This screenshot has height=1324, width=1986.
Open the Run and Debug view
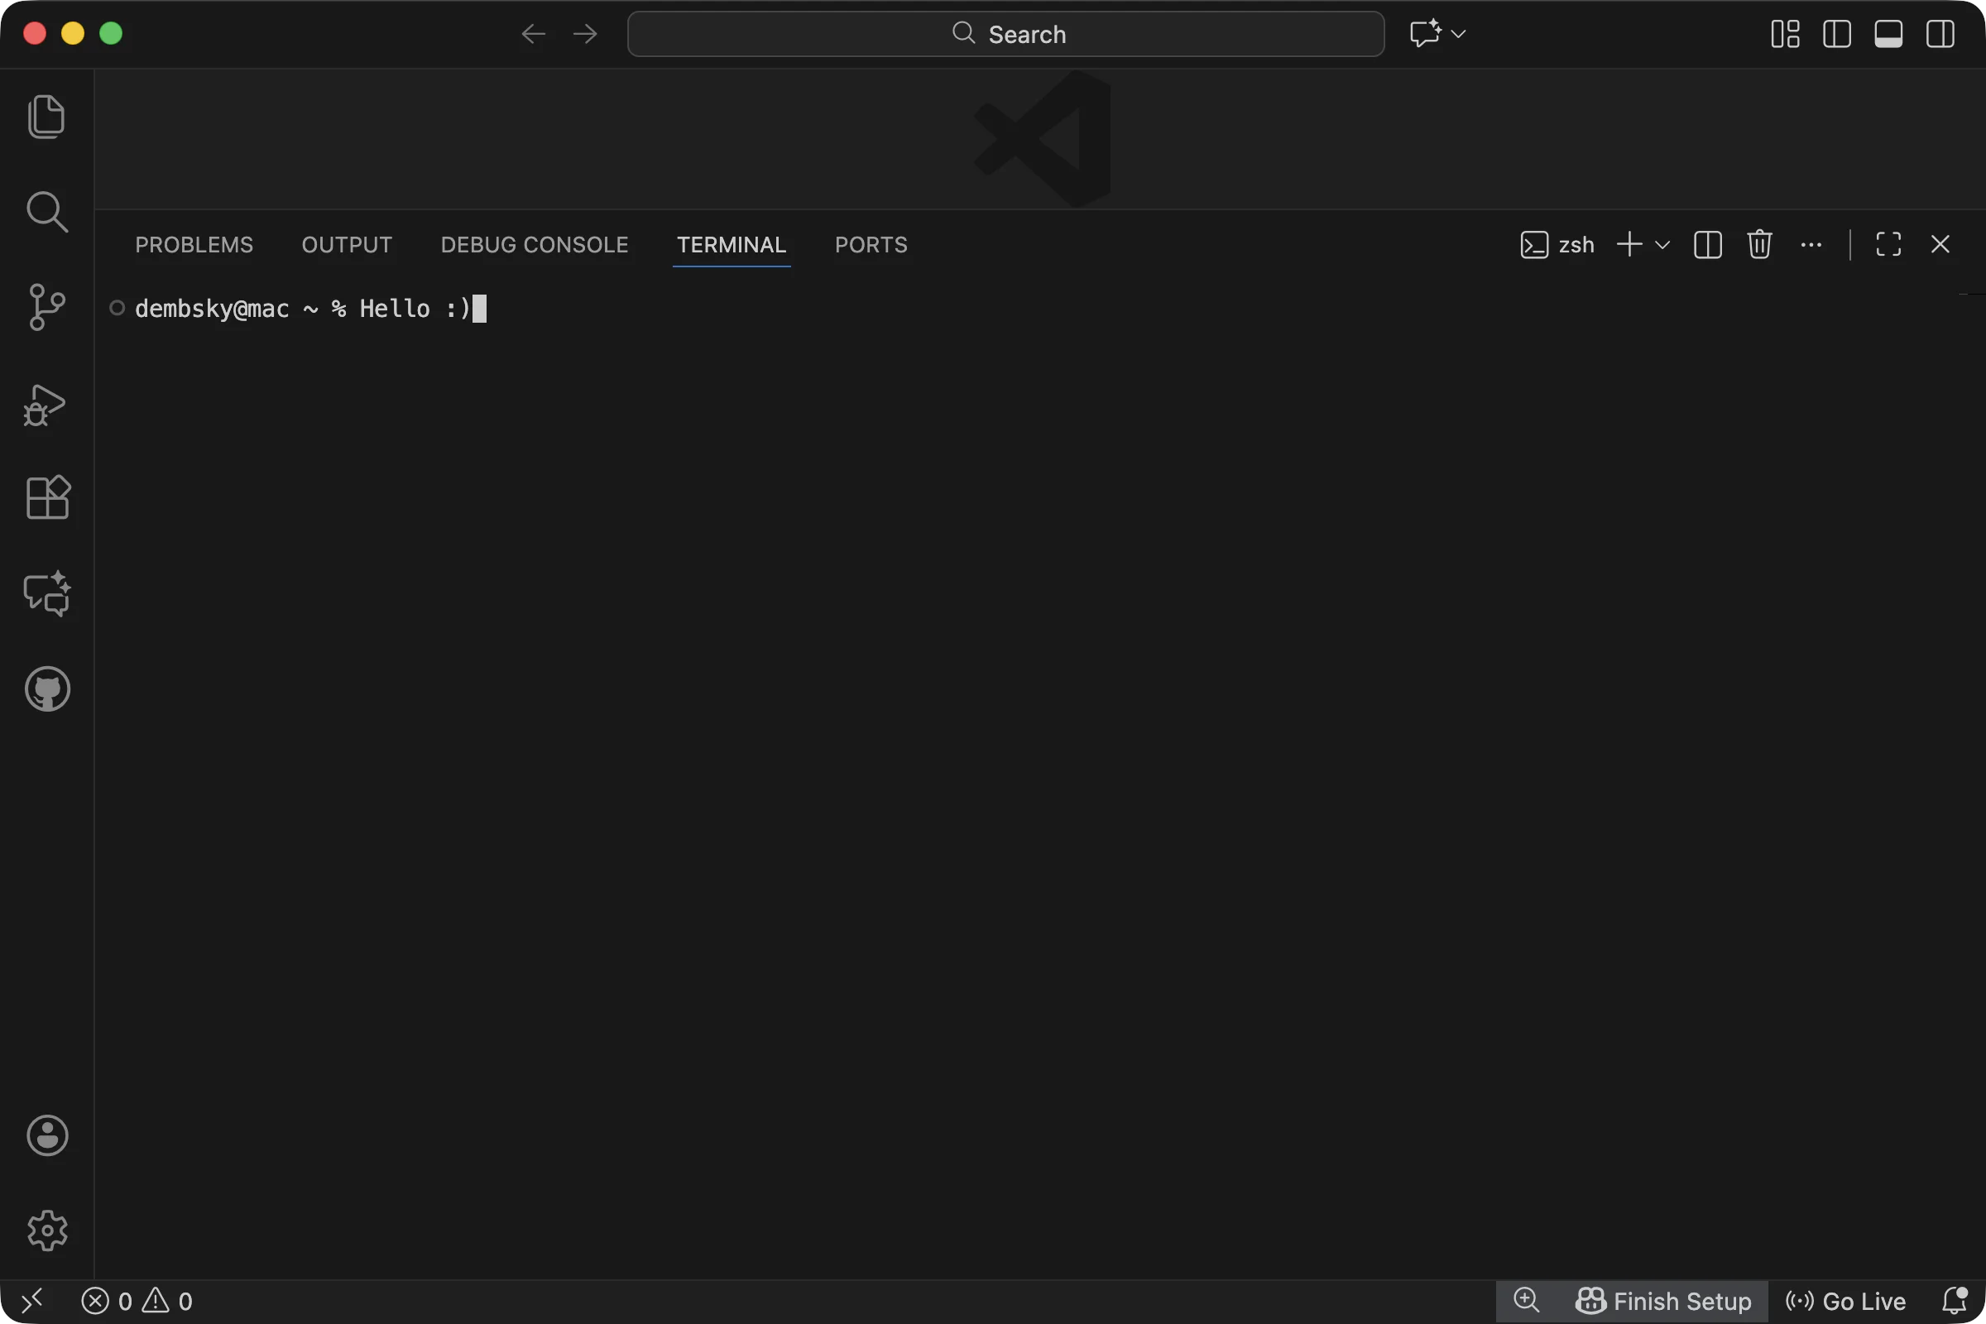(47, 405)
